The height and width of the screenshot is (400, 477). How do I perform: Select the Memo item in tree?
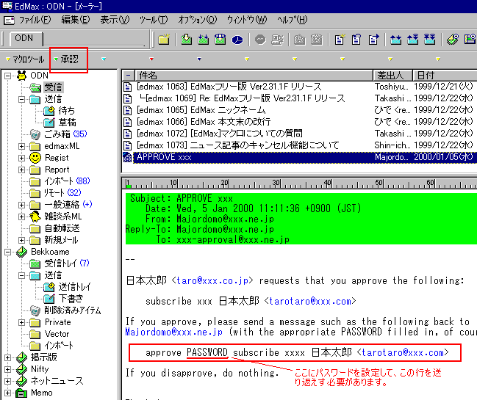41,393
